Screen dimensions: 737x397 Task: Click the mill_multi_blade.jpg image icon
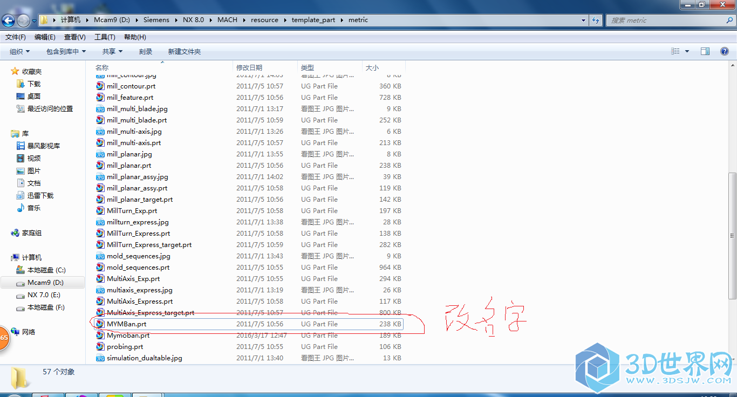tap(100, 108)
